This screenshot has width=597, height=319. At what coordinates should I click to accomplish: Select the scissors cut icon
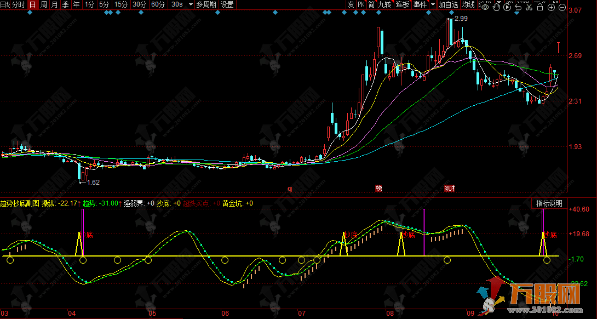point(529,7)
